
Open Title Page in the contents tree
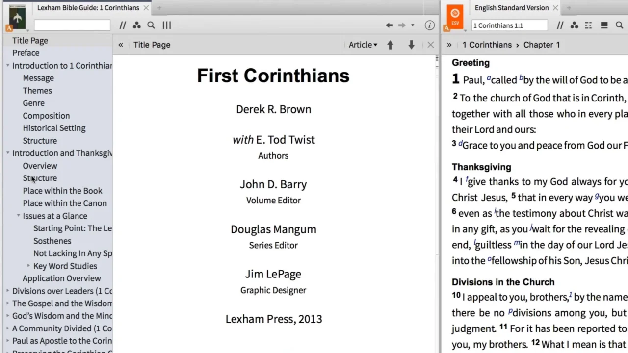(x=30, y=41)
